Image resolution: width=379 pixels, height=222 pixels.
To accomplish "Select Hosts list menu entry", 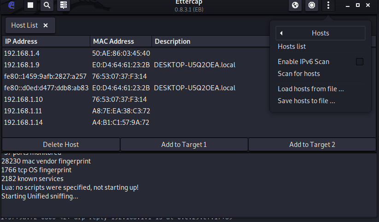I will (x=292, y=47).
